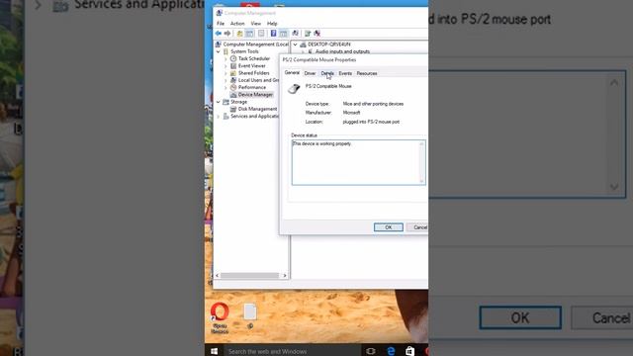Viewport: 633px width, 356px height.
Task: Expand the Task Scheduler node
Action: click(226, 59)
